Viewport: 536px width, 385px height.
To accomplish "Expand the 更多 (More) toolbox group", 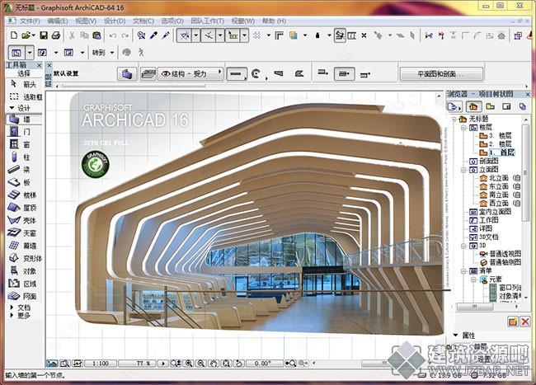I will point(12,315).
